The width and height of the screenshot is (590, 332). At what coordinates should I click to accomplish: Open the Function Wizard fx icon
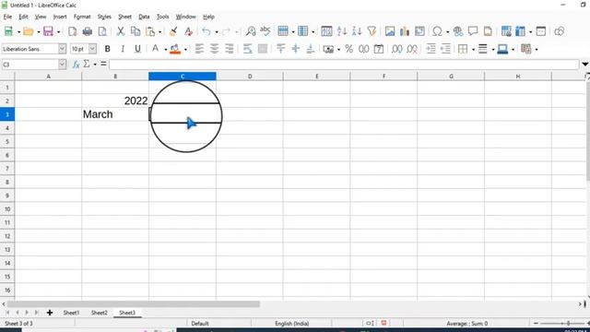coord(76,65)
